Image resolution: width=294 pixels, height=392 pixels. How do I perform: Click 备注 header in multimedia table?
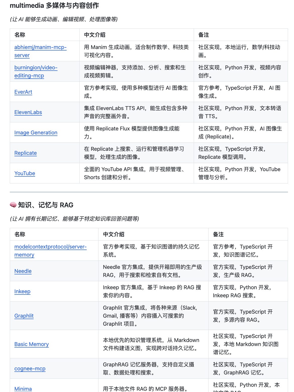tap(204, 35)
